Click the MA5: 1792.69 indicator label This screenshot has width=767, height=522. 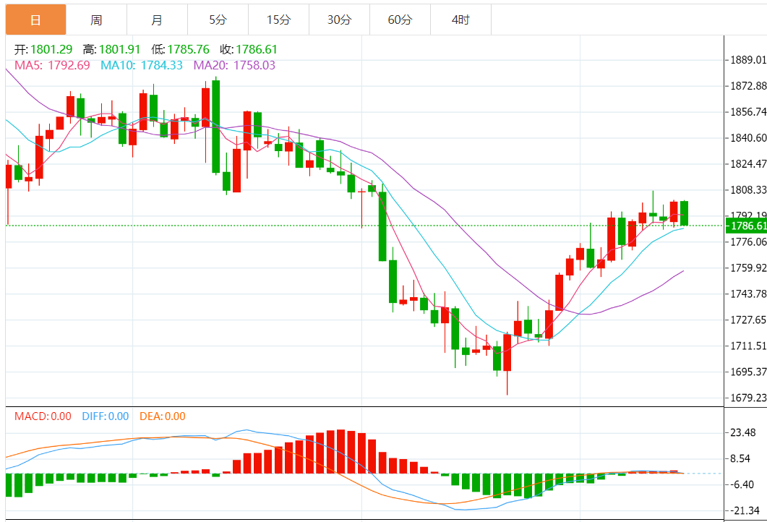pyautogui.click(x=52, y=65)
